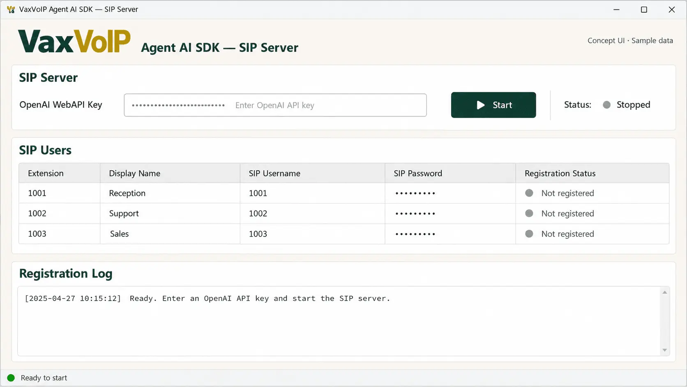Click the SIP Users heading
Screen dimensions: 687x387
pyautogui.click(x=45, y=150)
